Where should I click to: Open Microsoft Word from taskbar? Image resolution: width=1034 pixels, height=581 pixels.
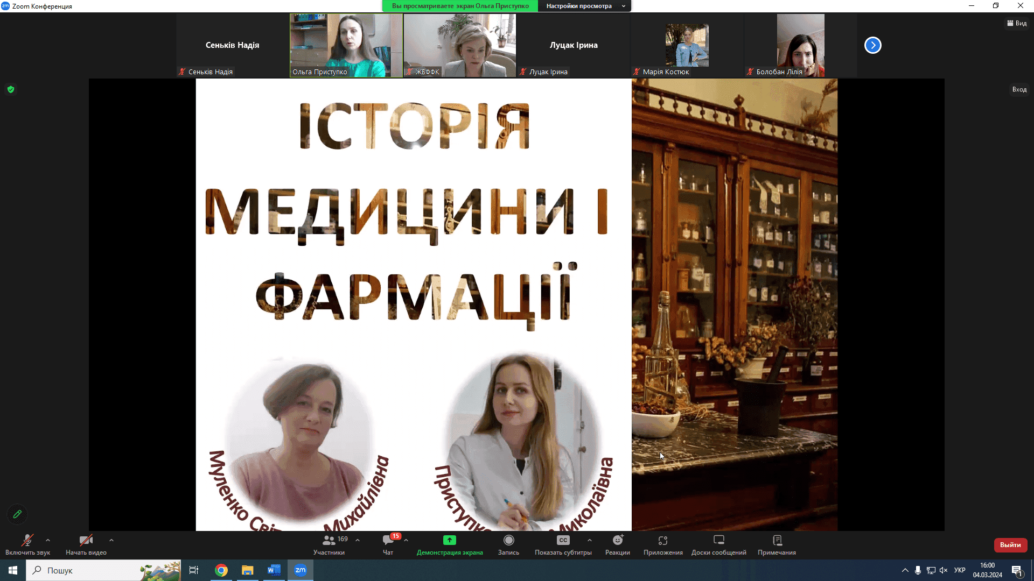[x=274, y=570]
